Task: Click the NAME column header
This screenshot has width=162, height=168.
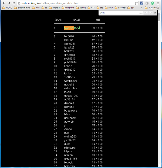Action: [77, 20]
